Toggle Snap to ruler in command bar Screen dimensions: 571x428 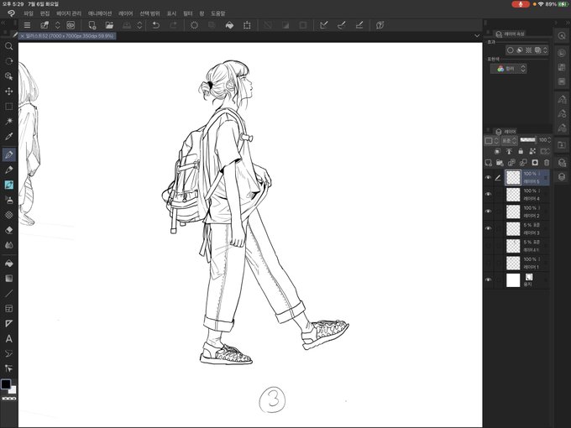tap(324, 25)
